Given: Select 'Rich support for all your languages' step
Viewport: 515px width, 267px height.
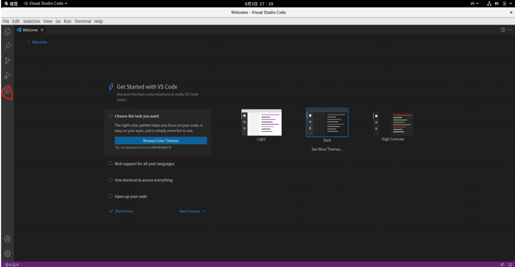Looking at the screenshot, I should (144, 164).
